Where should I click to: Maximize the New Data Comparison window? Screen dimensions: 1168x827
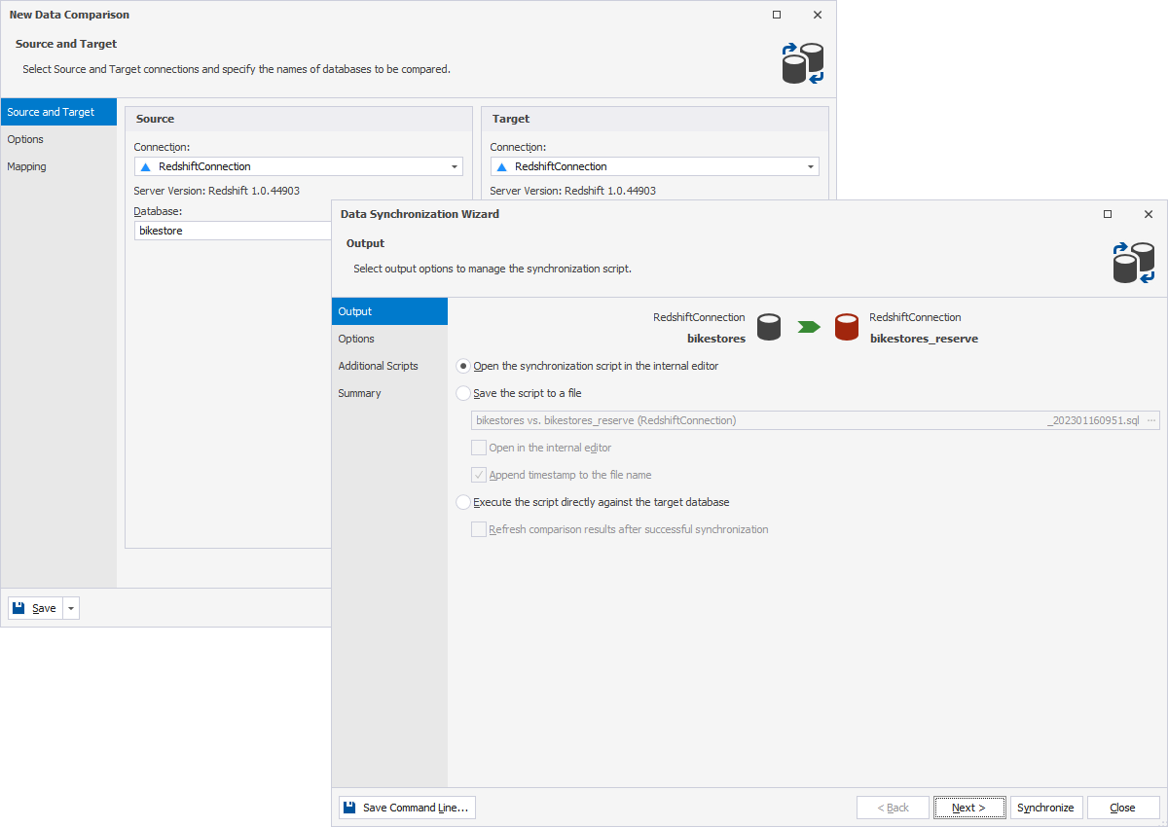click(x=777, y=15)
